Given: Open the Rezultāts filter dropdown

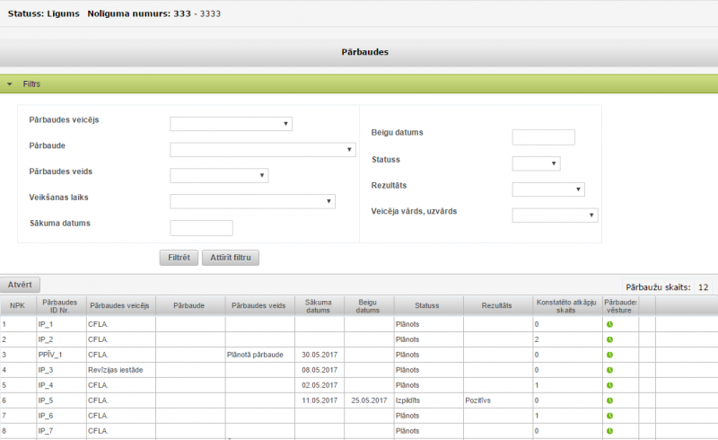Looking at the screenshot, I should tap(548, 189).
